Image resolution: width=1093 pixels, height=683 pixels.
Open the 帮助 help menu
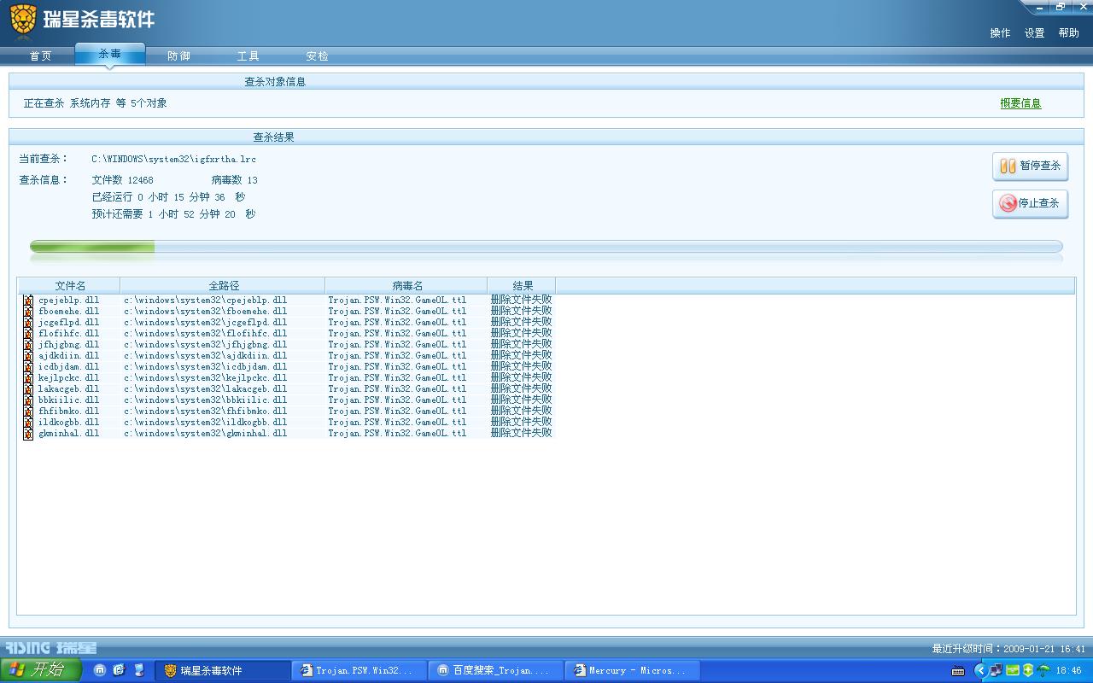[1068, 33]
